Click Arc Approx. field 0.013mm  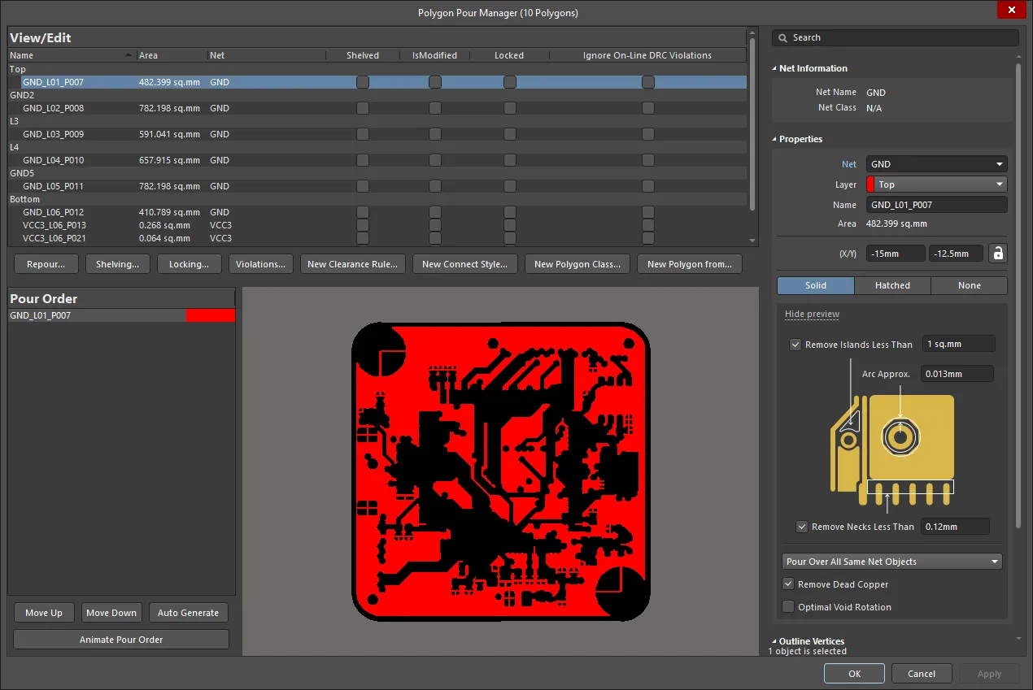[957, 374]
